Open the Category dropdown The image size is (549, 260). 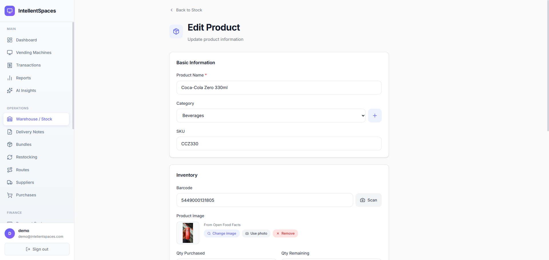(x=271, y=116)
